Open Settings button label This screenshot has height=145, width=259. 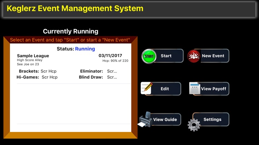(212, 119)
